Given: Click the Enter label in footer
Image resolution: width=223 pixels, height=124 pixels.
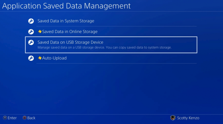Looking at the screenshot, I should click(x=12, y=118).
